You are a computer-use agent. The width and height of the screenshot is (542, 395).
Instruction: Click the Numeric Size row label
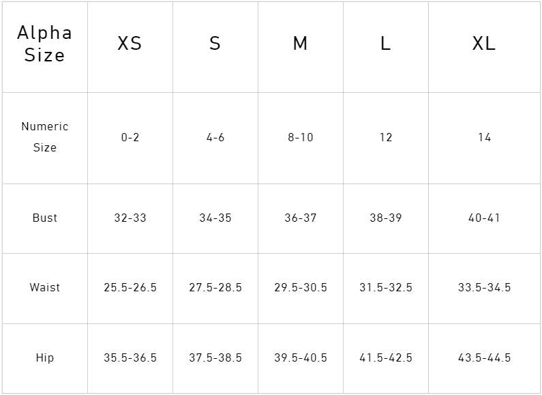pos(44,137)
